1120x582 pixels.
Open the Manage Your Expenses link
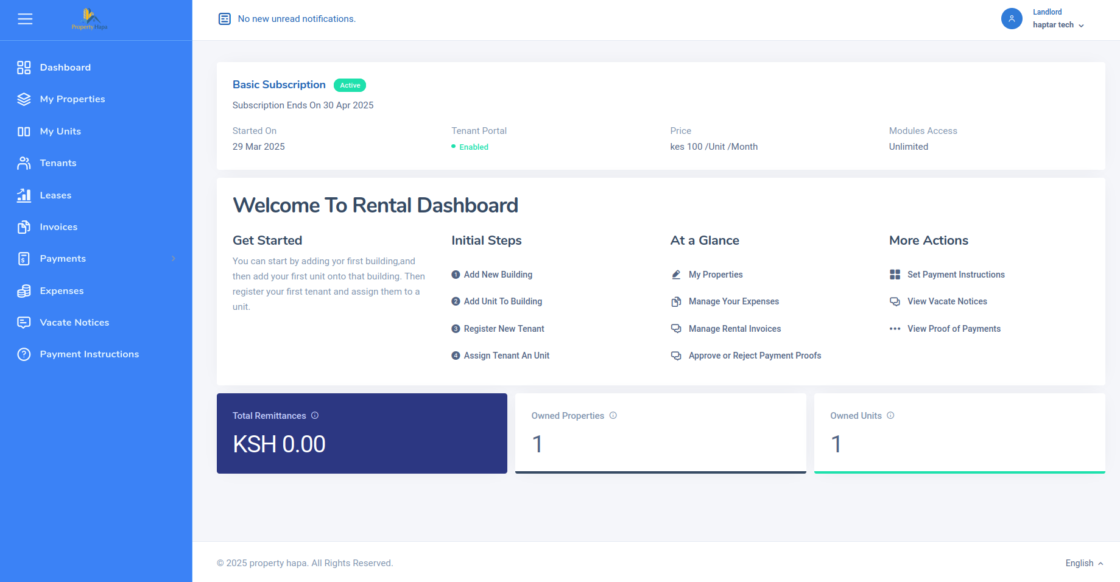tap(734, 301)
